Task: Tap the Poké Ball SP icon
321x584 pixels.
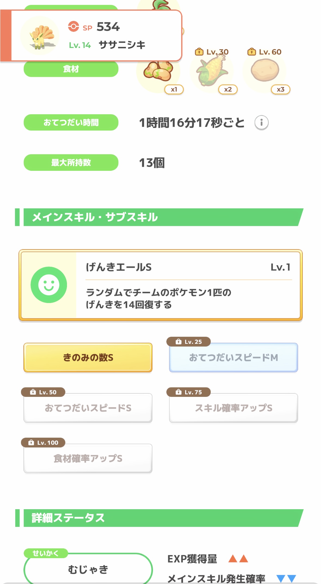Action: (73, 27)
